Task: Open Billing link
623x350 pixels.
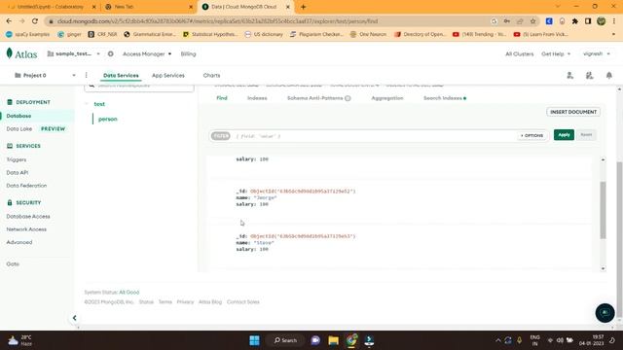Action: (x=188, y=54)
